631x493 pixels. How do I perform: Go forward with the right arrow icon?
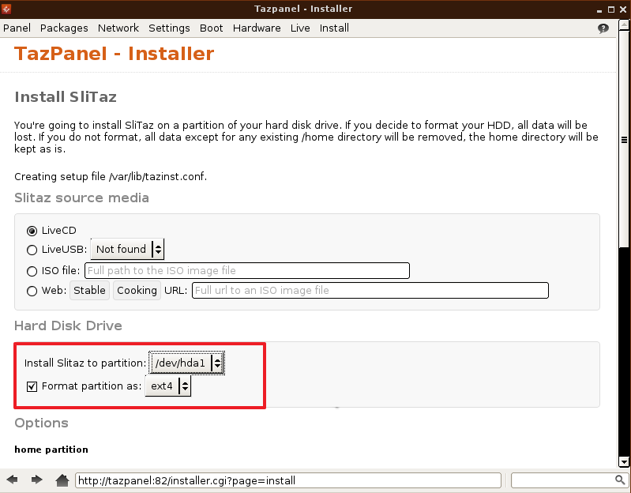tap(36, 480)
